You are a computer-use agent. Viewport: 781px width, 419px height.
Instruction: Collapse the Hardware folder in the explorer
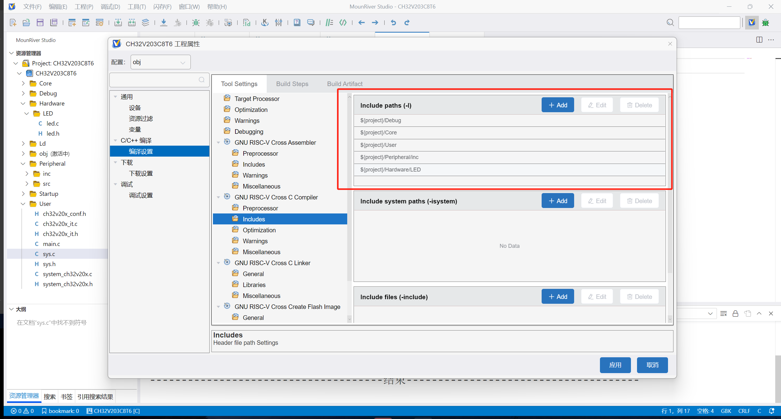tap(23, 103)
